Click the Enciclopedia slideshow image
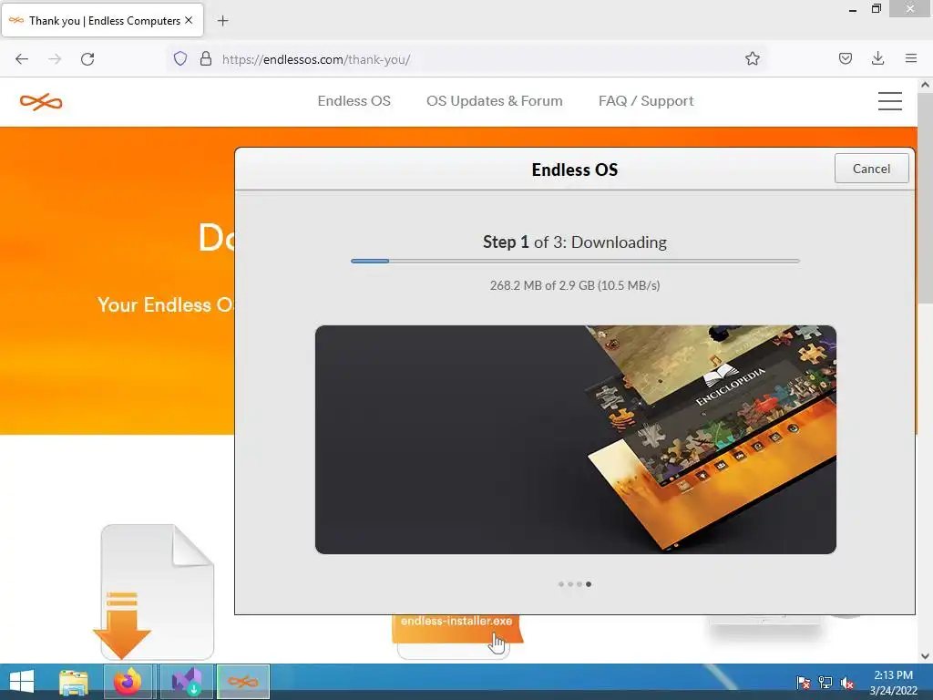This screenshot has height=700, width=933. click(576, 439)
